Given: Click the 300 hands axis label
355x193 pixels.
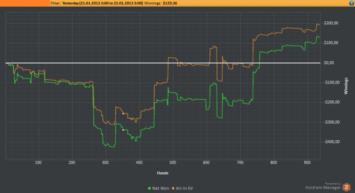Looking at the screenshot, I should (105, 163).
